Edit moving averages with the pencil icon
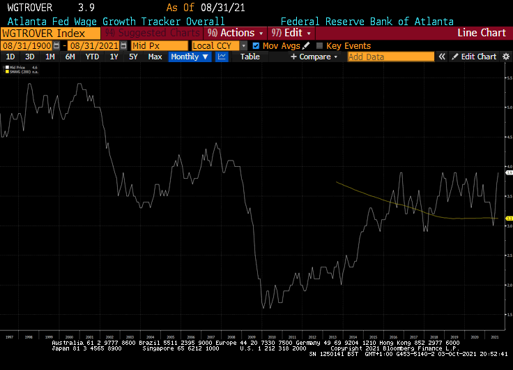 (306, 45)
